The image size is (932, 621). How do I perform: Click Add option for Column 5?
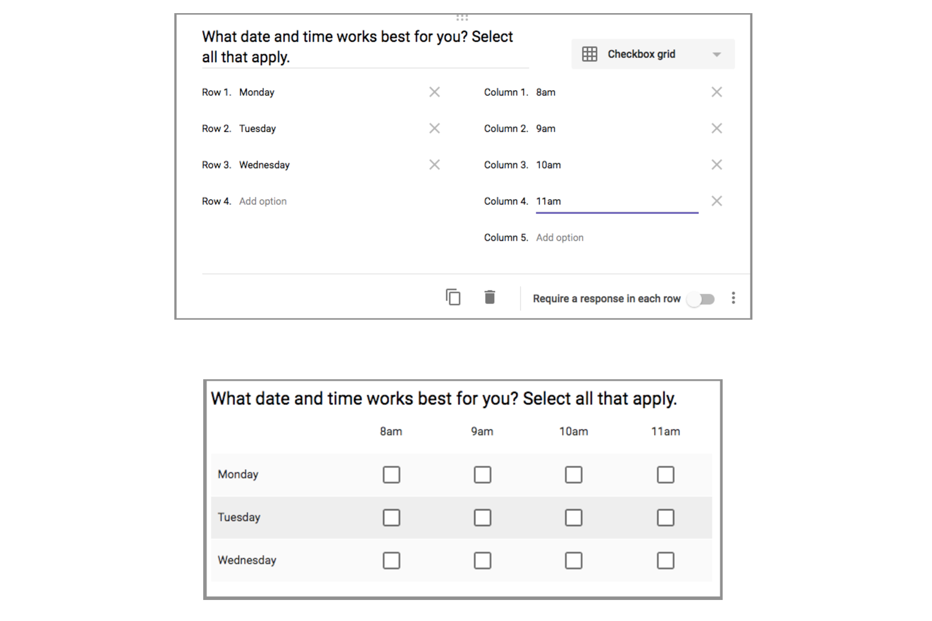pos(559,237)
